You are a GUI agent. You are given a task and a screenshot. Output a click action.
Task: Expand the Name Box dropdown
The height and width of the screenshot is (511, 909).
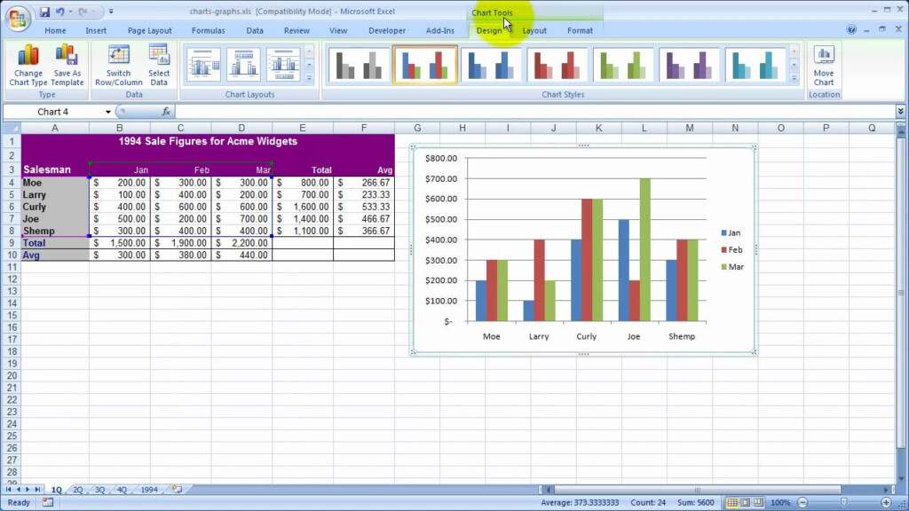(107, 112)
